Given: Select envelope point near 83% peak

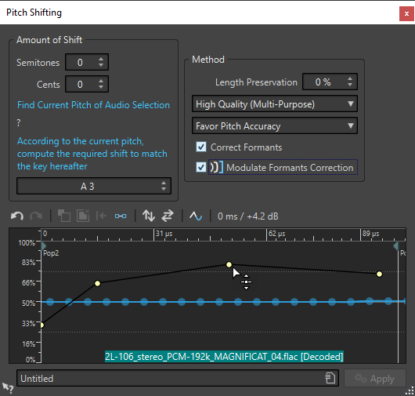Looking at the screenshot, I should click(229, 264).
